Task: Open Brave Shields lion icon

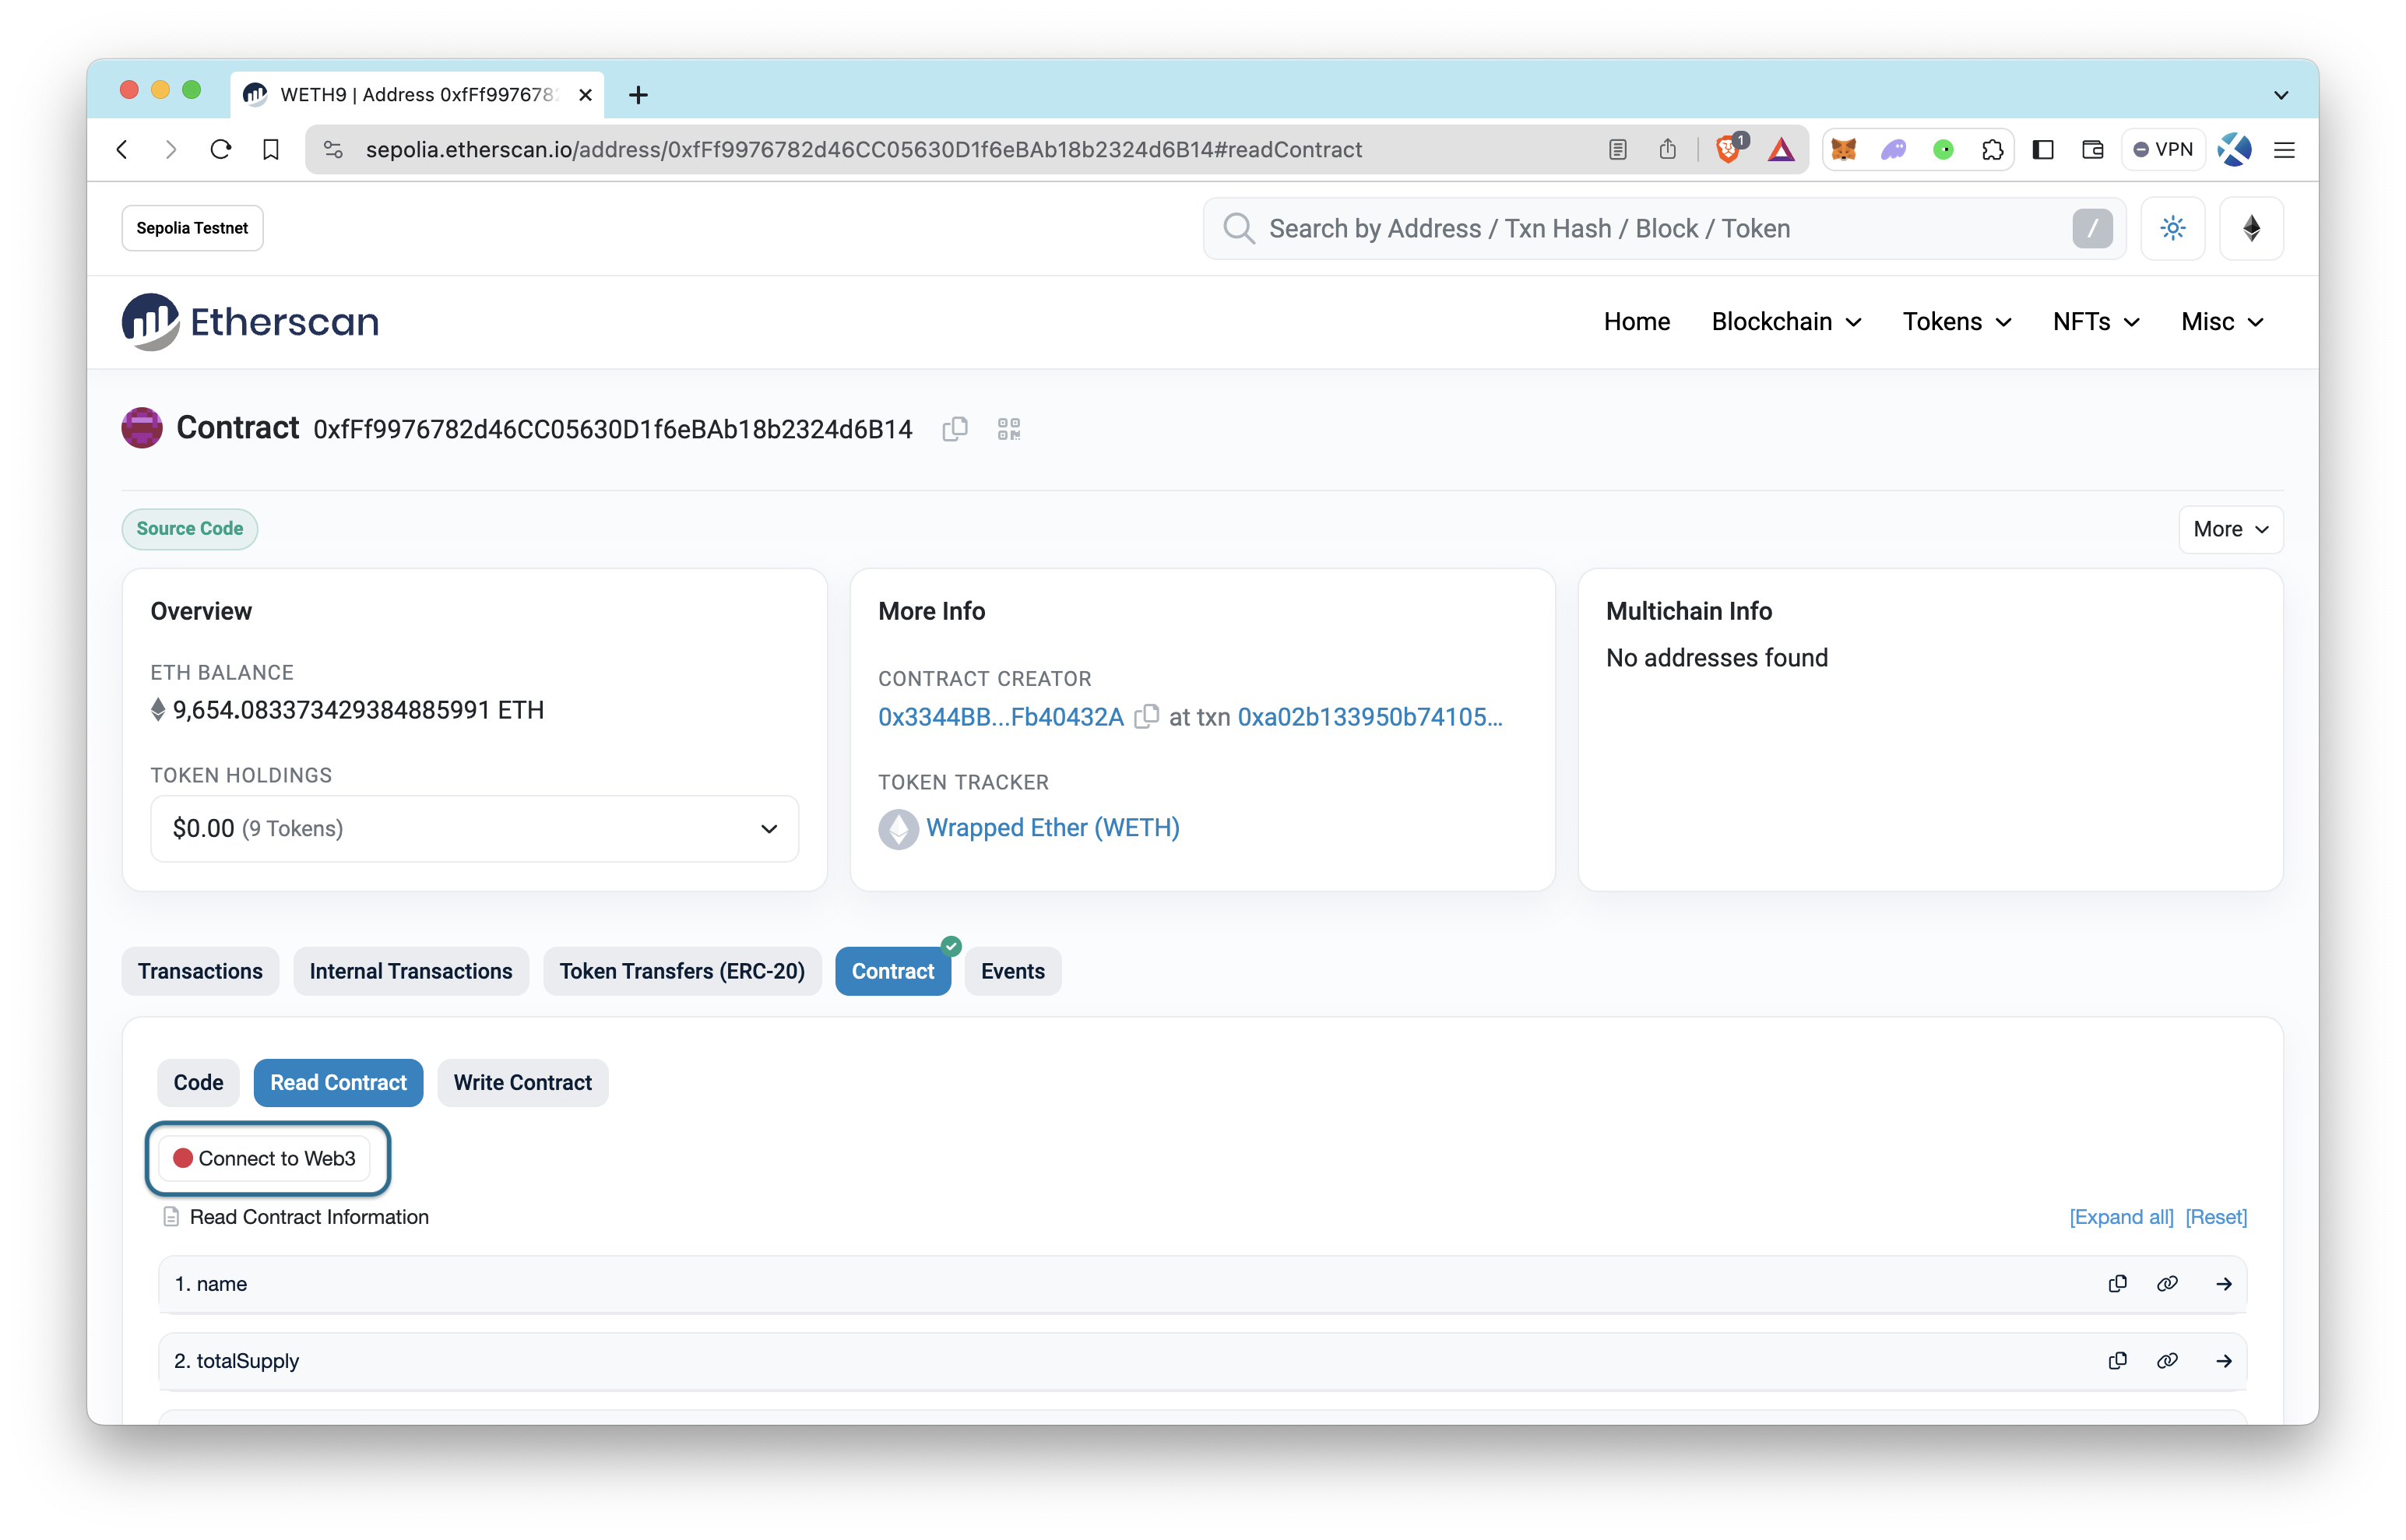Action: click(x=1729, y=149)
